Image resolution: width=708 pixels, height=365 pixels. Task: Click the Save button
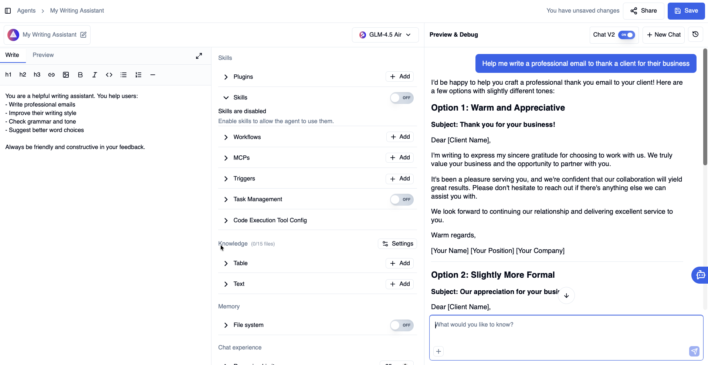pos(686,11)
